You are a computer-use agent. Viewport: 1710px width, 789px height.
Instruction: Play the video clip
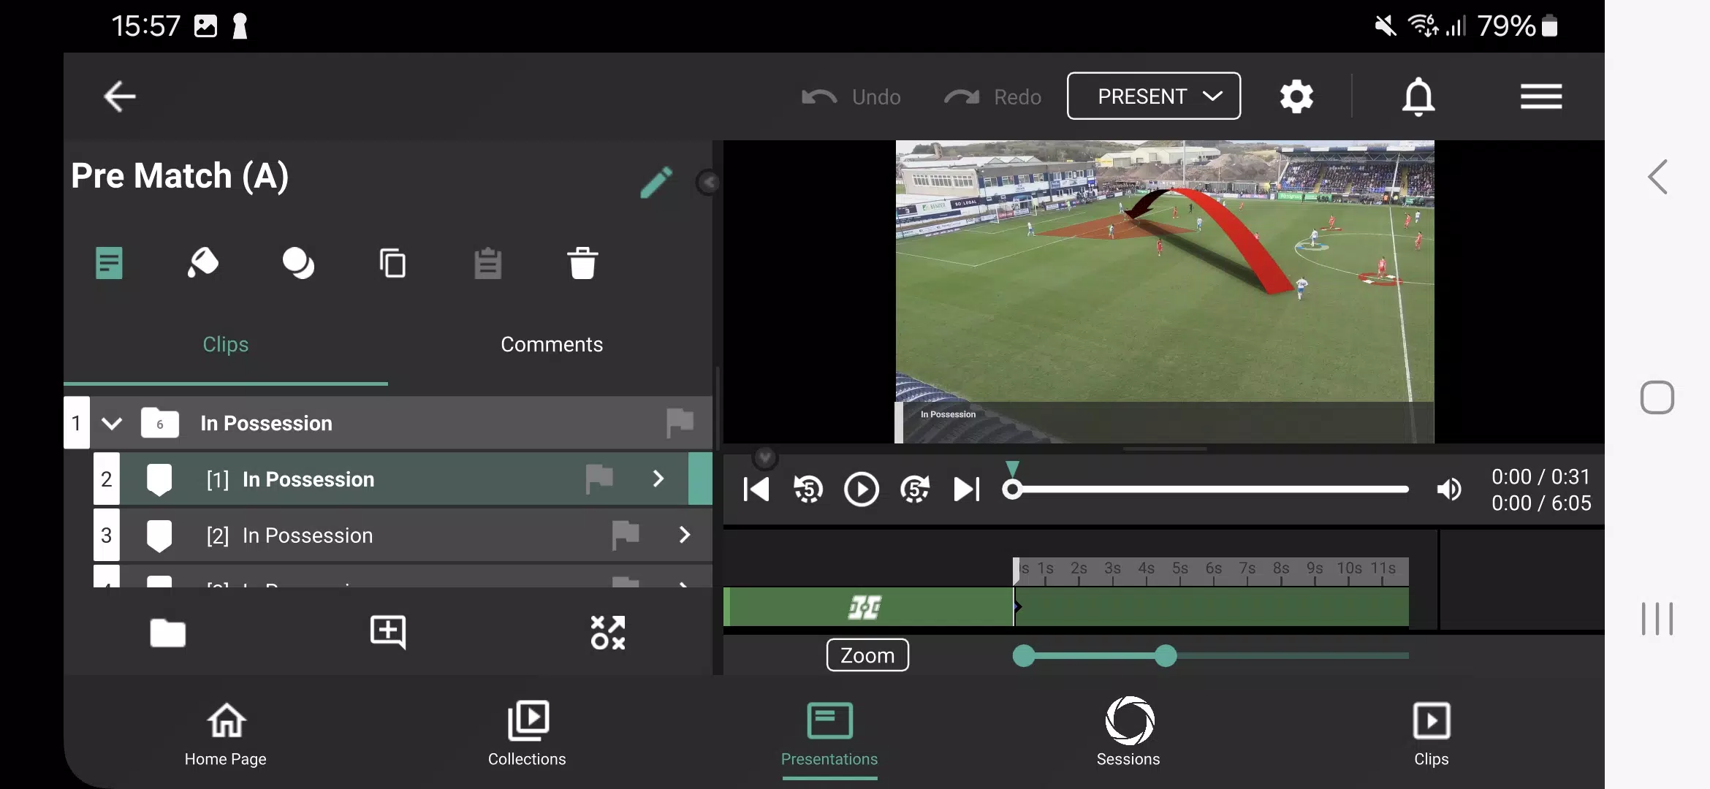click(862, 489)
